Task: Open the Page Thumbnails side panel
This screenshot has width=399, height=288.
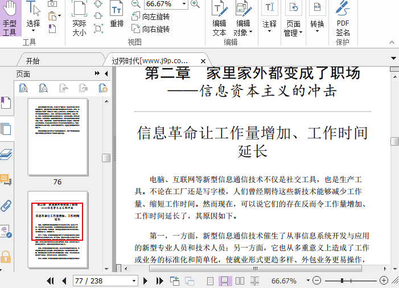Action: (6, 129)
